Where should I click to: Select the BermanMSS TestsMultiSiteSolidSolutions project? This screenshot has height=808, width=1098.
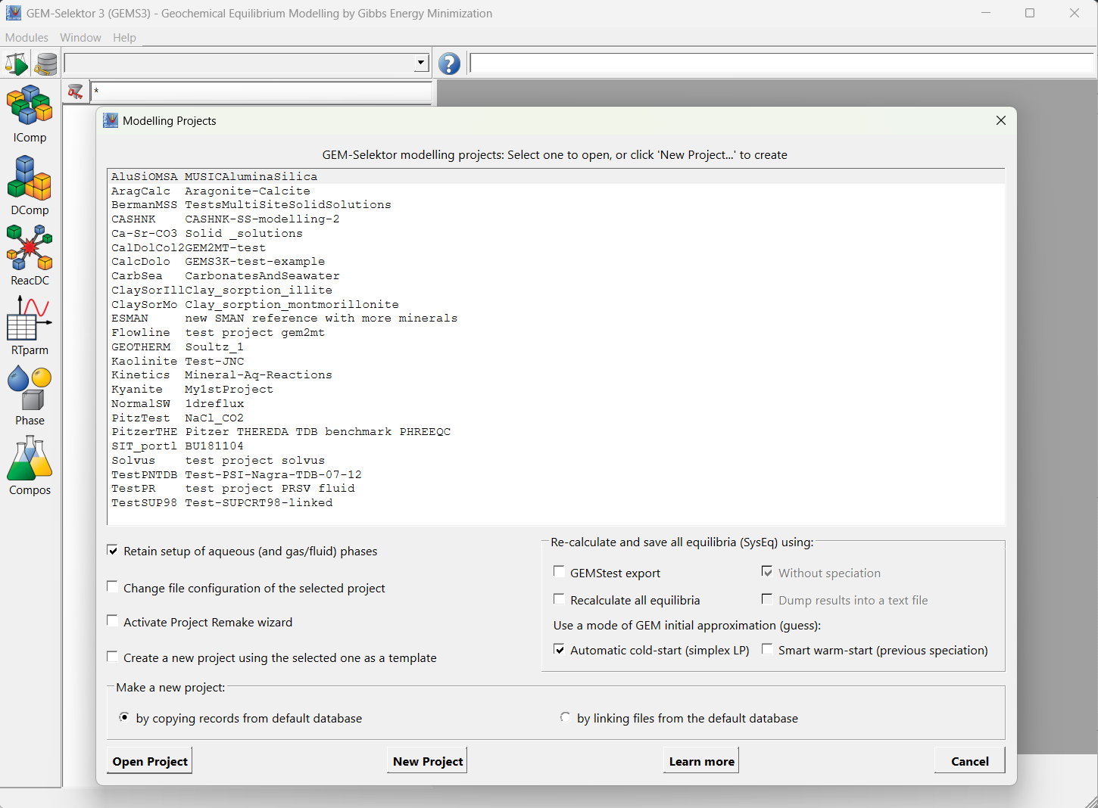click(x=556, y=205)
